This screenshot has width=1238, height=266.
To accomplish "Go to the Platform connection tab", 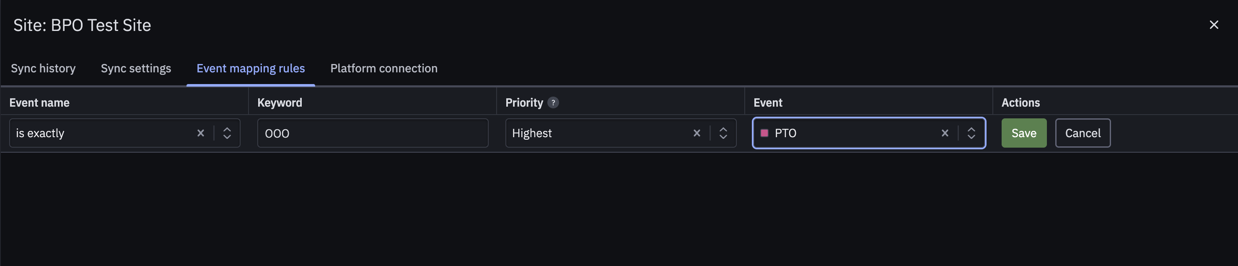I will point(384,69).
